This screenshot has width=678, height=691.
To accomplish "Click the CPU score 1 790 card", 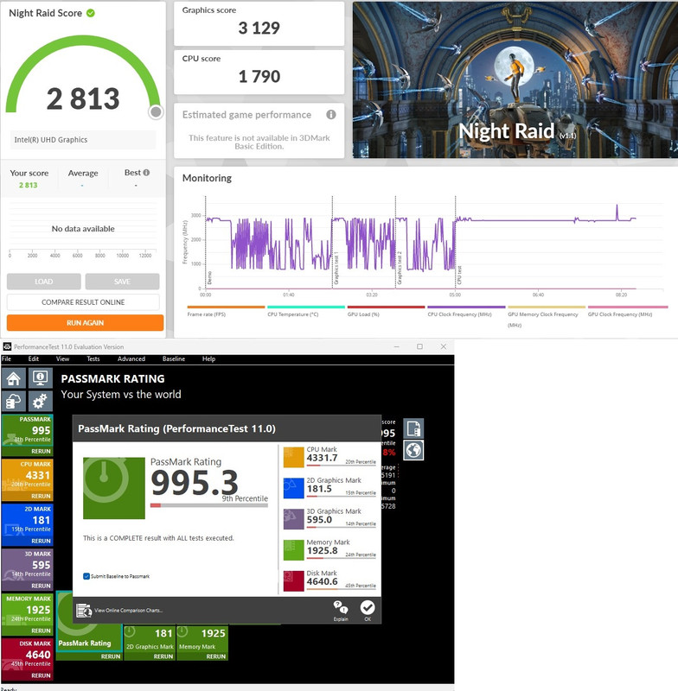I will point(259,73).
